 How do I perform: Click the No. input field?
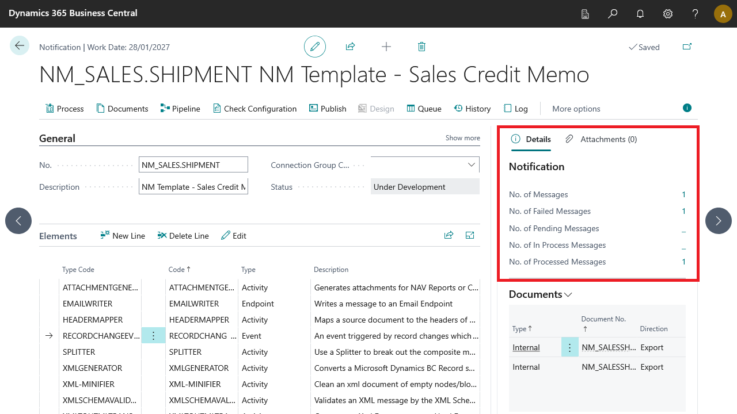pos(193,165)
